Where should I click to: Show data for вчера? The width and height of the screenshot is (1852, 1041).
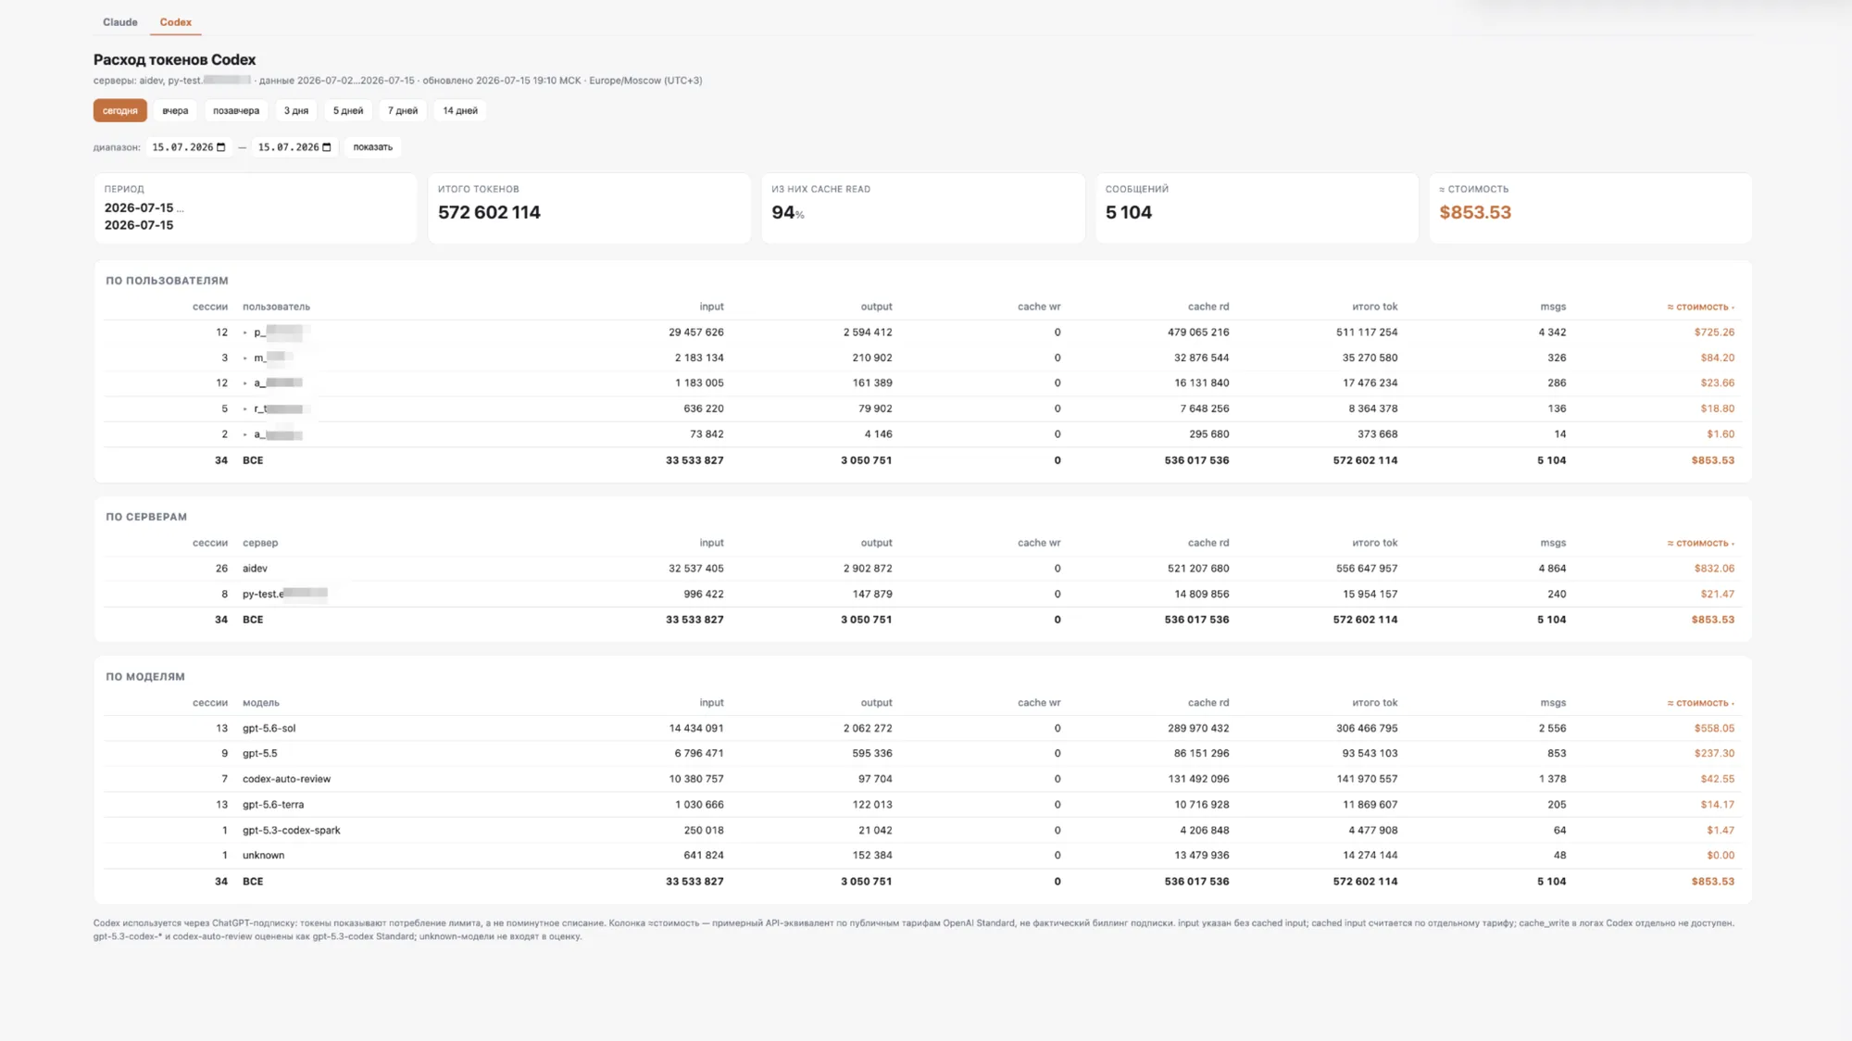click(175, 110)
